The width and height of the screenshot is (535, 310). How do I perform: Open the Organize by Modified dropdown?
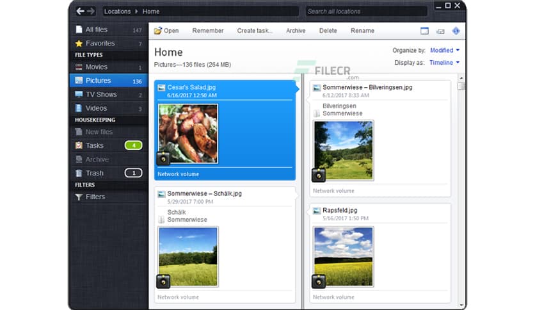[x=445, y=50]
